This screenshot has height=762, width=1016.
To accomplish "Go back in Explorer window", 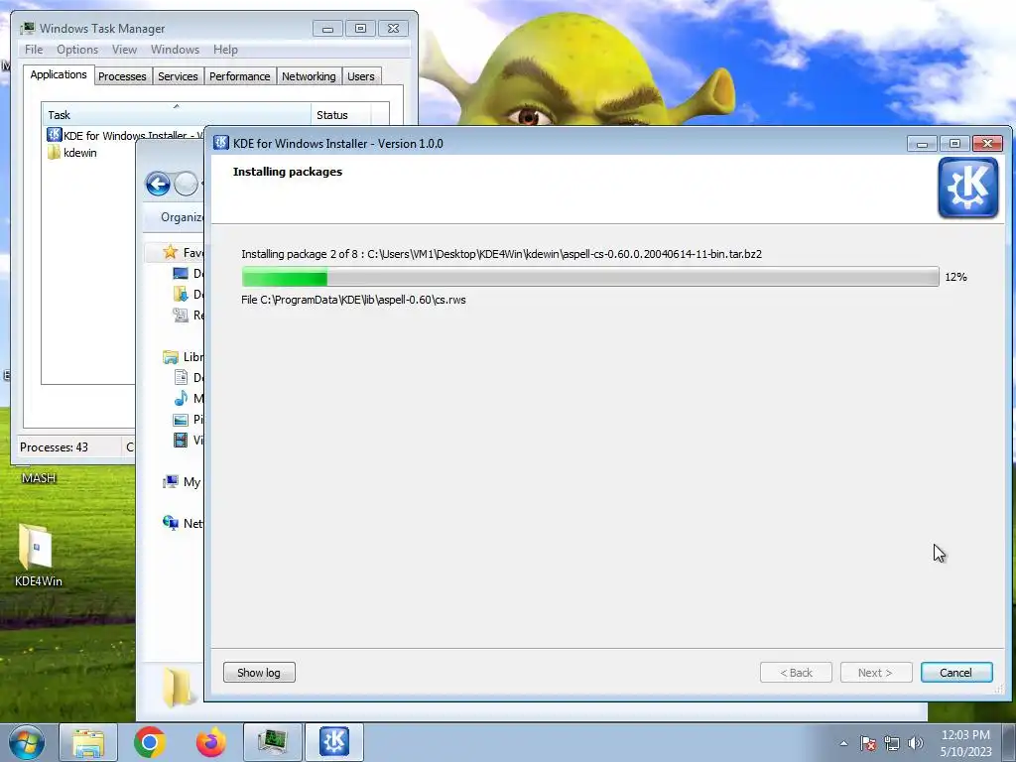I will click(158, 184).
